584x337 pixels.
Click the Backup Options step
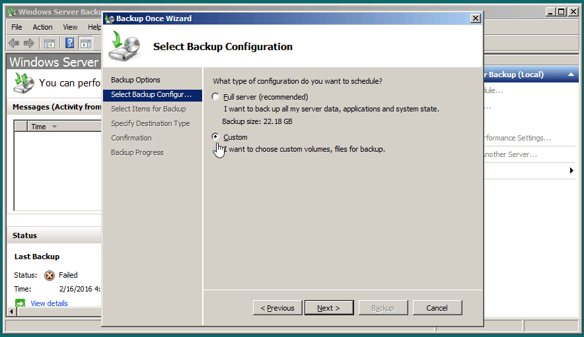(135, 80)
